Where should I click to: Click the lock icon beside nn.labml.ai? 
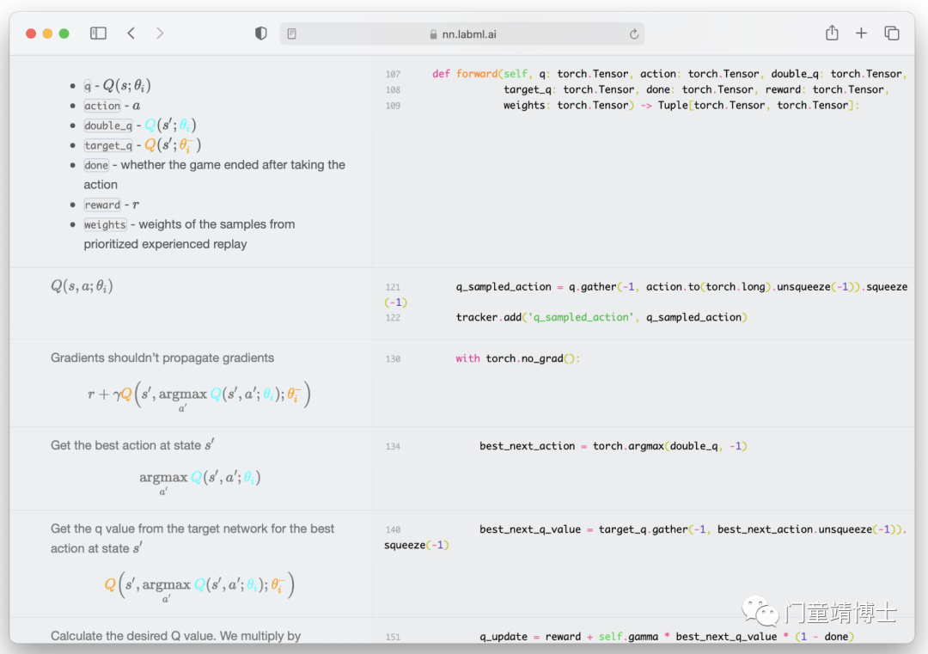[433, 34]
